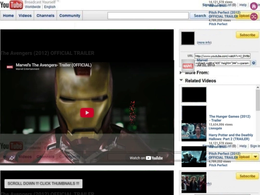Click the share arrow icon in the player

click(12, 158)
